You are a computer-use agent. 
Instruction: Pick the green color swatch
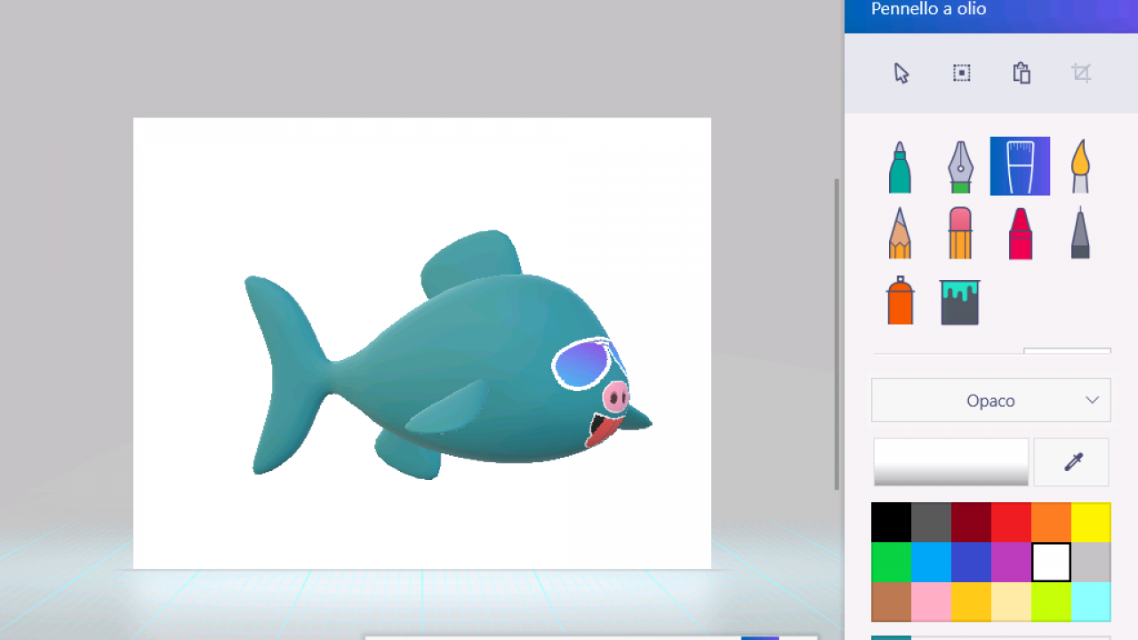(x=891, y=563)
